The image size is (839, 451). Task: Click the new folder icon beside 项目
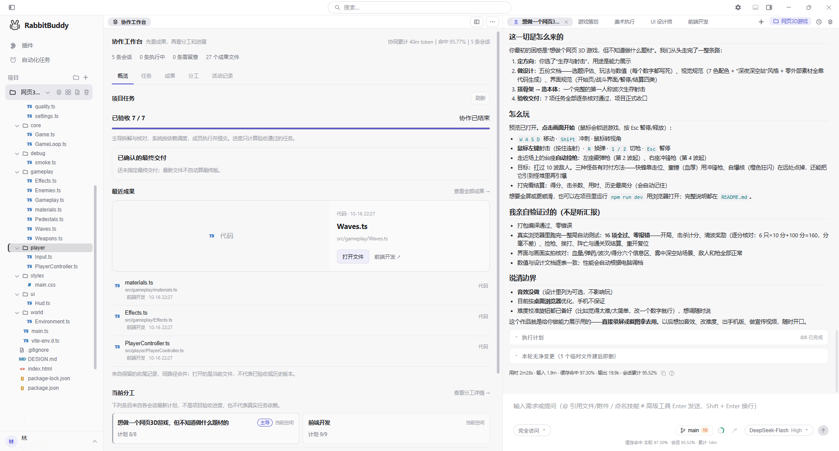[76, 77]
